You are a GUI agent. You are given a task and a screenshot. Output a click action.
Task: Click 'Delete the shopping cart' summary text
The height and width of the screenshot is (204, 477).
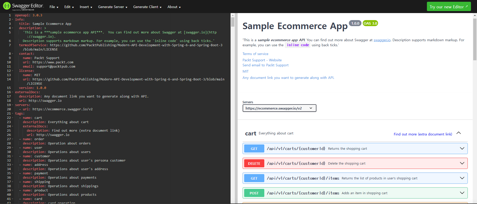tap(347, 164)
